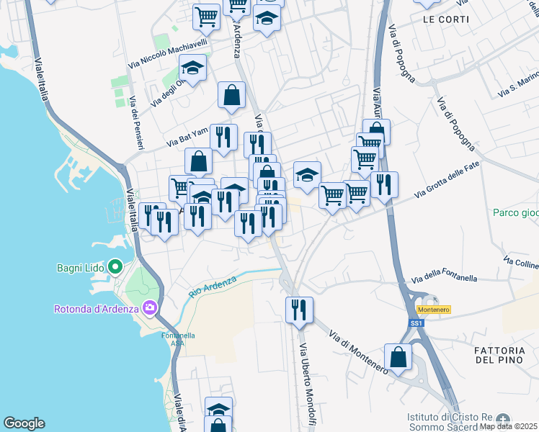Click the grocery cart marker at top left
This screenshot has height=432, width=539.
(206, 17)
